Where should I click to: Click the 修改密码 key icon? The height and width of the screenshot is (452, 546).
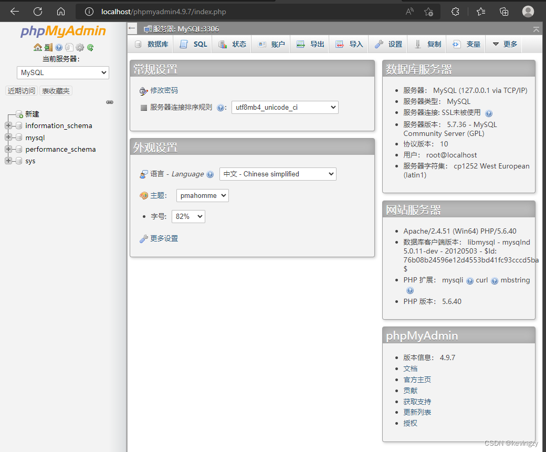[143, 90]
